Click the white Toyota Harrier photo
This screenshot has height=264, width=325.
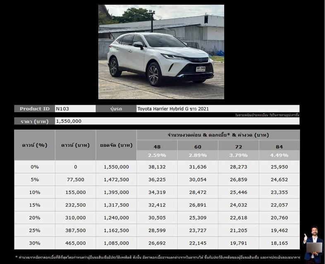tap(161, 52)
